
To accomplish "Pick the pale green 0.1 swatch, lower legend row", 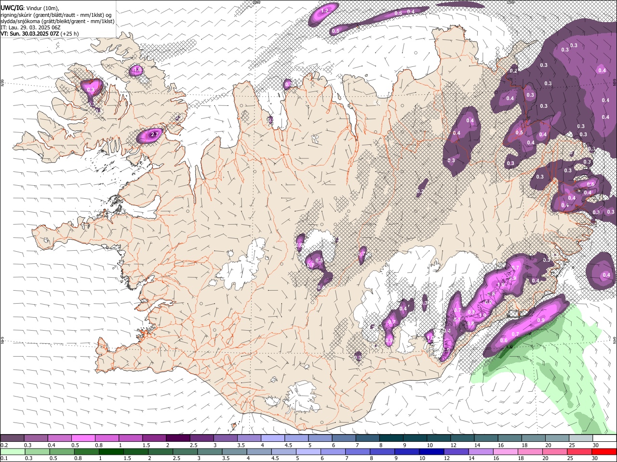I will point(13,452).
